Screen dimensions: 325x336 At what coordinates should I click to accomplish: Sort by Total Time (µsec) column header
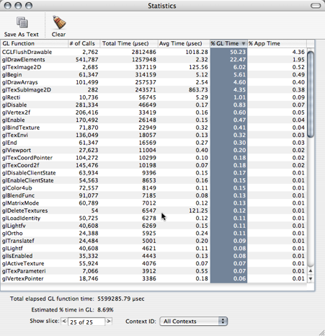(129, 43)
